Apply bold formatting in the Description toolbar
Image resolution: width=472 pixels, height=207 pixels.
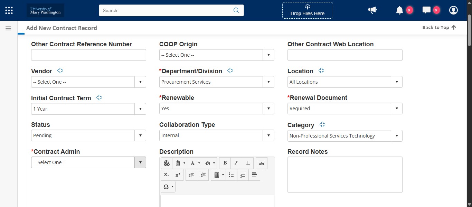point(225,163)
